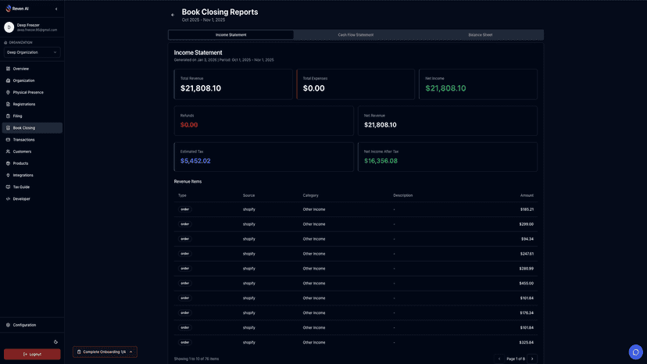
Task: Open the chat support bubble icon
Action: (635, 352)
